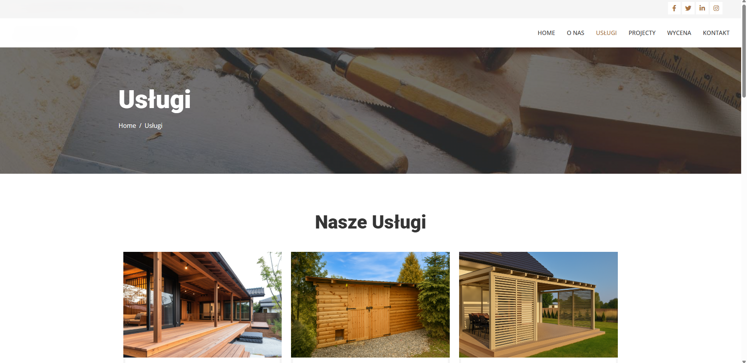The height and width of the screenshot is (363, 747).
Task: Select the USŁUGI navigation item
Action: [606, 33]
